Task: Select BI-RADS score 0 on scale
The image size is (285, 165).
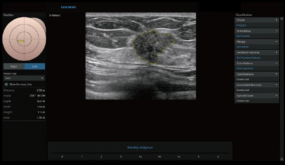Action: [x=62, y=157]
